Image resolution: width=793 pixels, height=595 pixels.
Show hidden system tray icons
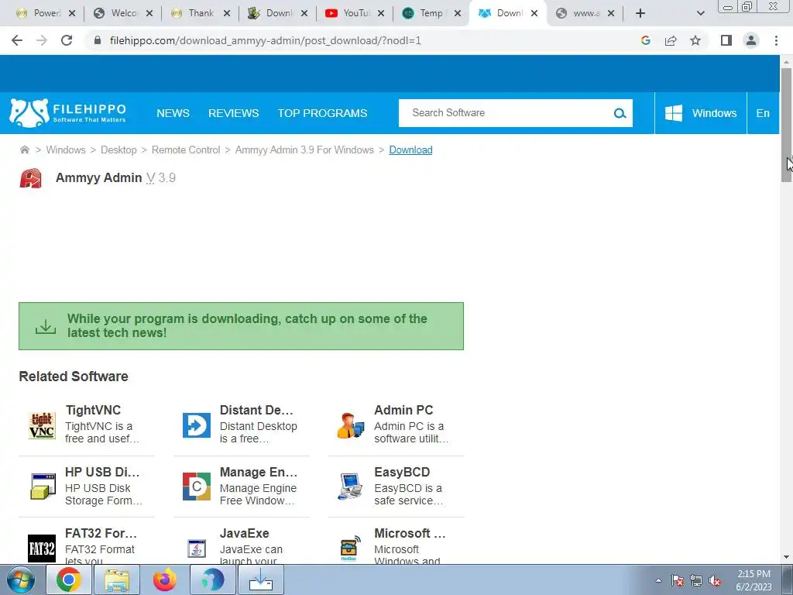click(658, 581)
